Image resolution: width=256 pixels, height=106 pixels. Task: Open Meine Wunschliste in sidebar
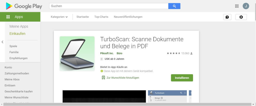click(16, 97)
